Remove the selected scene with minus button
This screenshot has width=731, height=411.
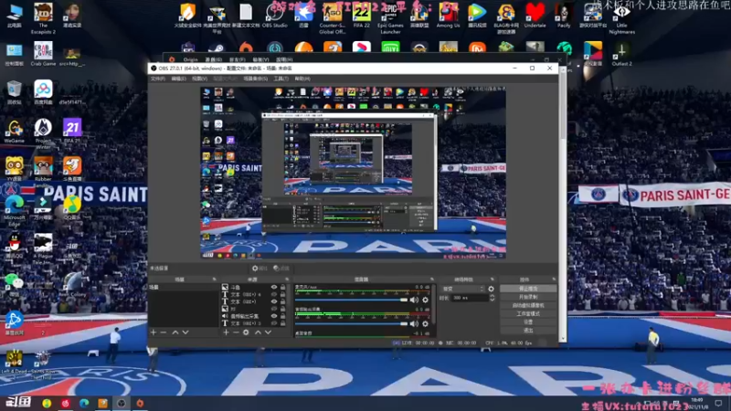pos(164,332)
